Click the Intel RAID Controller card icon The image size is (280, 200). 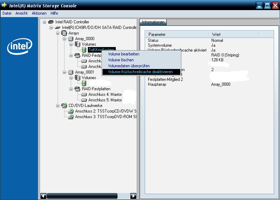pos(51,22)
